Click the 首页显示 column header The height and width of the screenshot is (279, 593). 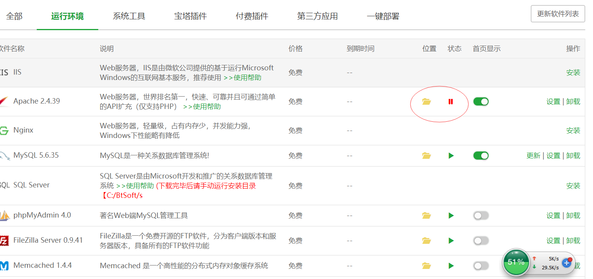click(487, 49)
